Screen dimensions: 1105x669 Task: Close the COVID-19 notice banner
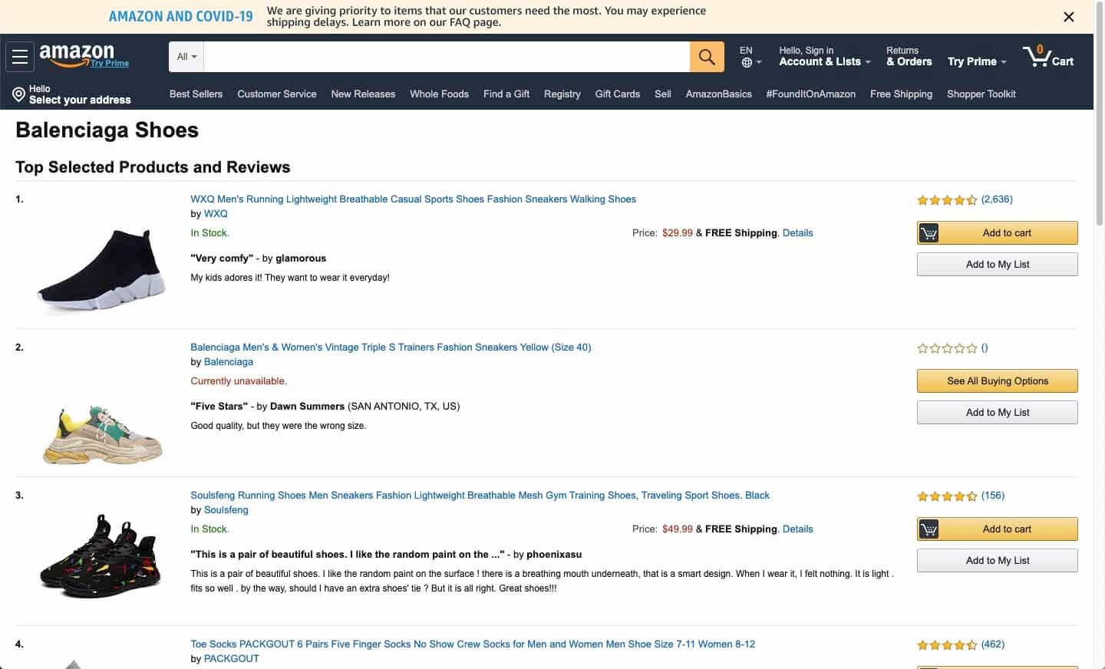(1068, 17)
